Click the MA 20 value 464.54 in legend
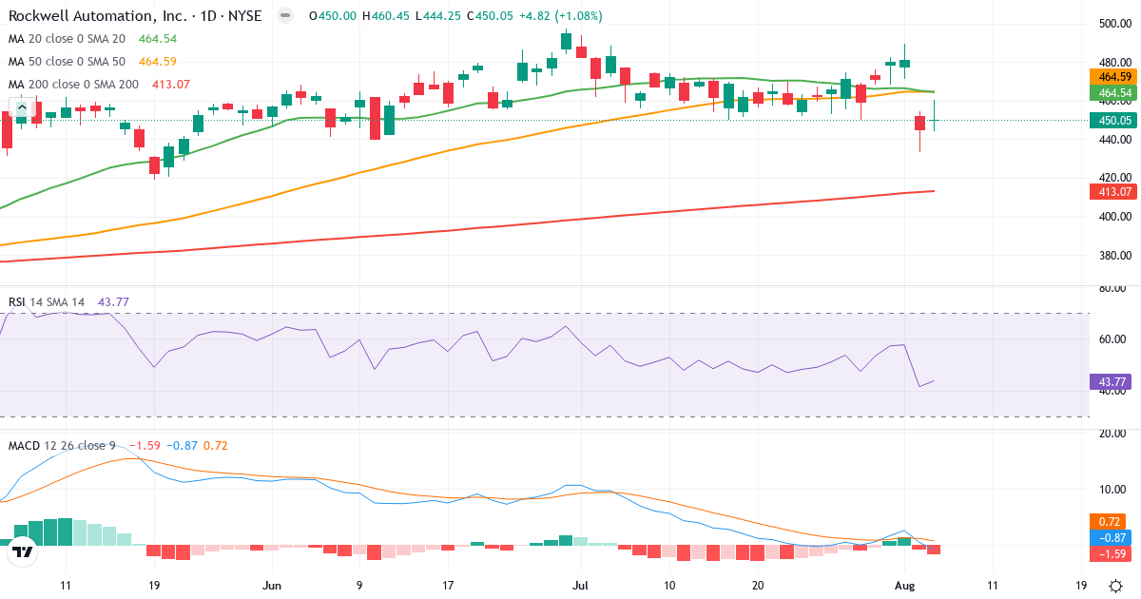1141x599 pixels. 158,39
